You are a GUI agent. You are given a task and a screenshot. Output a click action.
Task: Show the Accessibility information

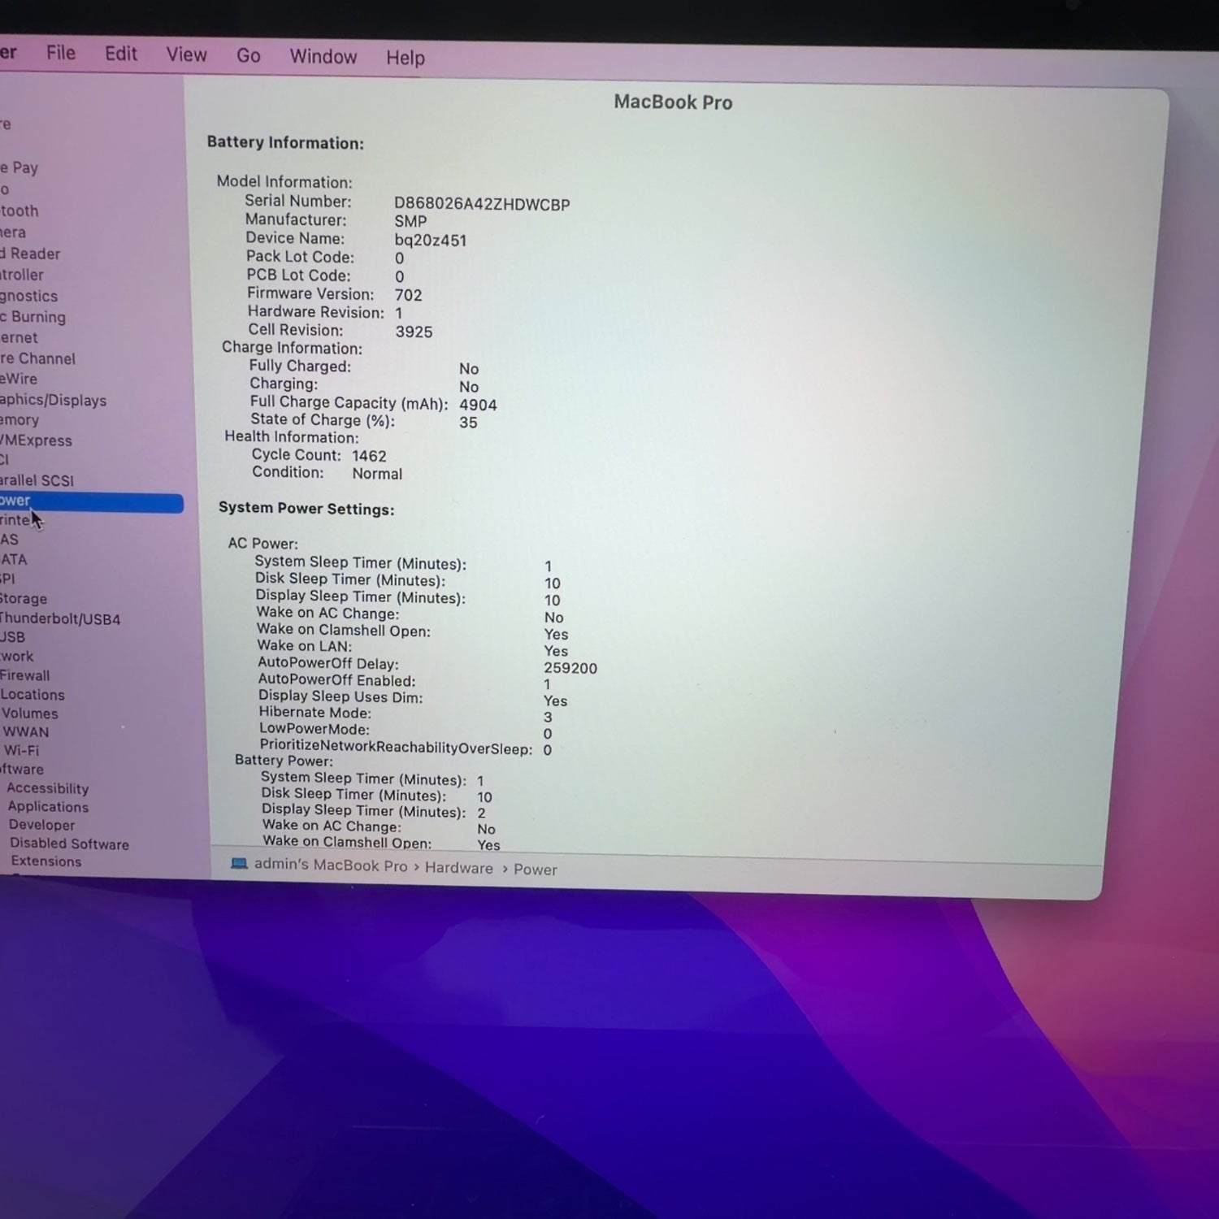(x=48, y=788)
